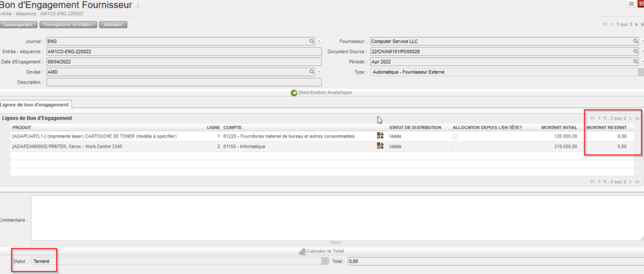Jump to first record in top pager

pos(605,25)
